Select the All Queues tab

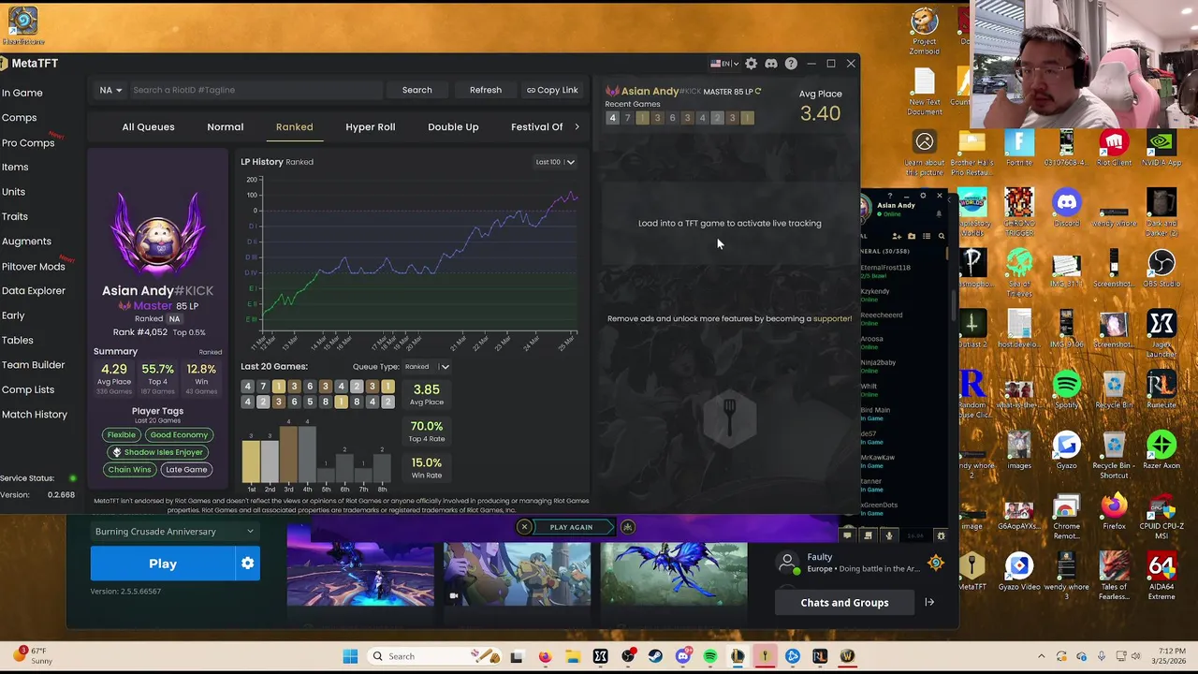(x=148, y=127)
